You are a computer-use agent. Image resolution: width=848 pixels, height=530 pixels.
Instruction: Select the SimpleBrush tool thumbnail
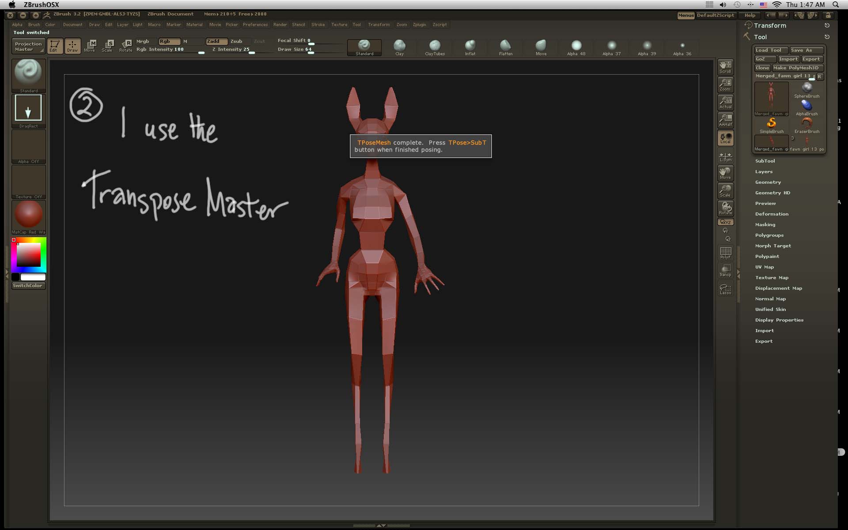click(771, 125)
